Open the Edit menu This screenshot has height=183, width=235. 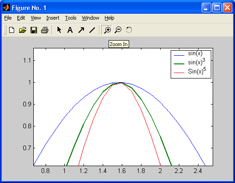click(x=21, y=18)
